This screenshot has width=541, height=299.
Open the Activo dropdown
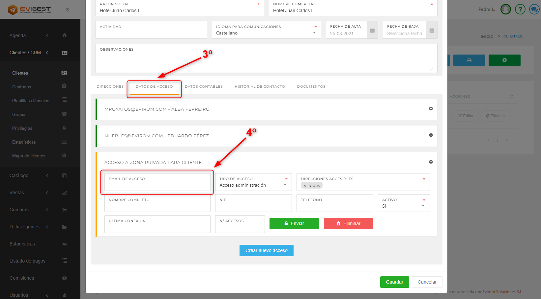[423, 206]
